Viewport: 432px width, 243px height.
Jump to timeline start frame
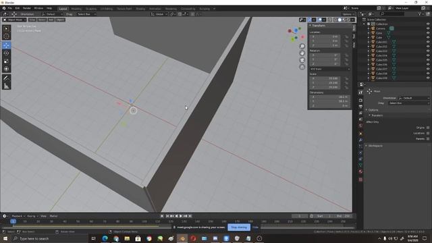pyautogui.click(x=167, y=216)
